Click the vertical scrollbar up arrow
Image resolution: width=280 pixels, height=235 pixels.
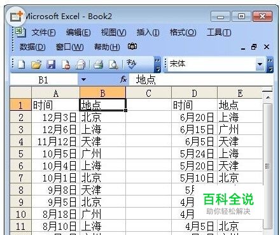[268, 97]
